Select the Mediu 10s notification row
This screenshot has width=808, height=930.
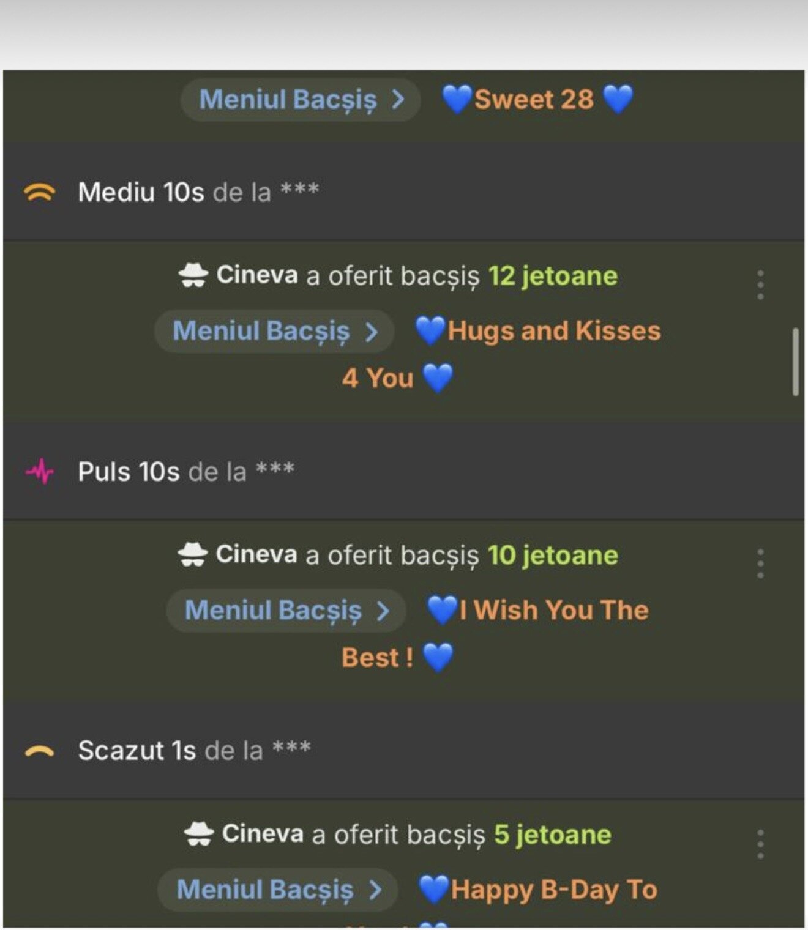pyautogui.click(x=404, y=192)
